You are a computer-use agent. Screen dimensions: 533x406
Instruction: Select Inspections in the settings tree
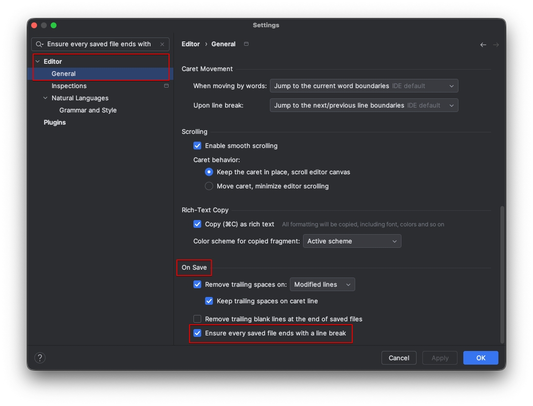tap(69, 86)
